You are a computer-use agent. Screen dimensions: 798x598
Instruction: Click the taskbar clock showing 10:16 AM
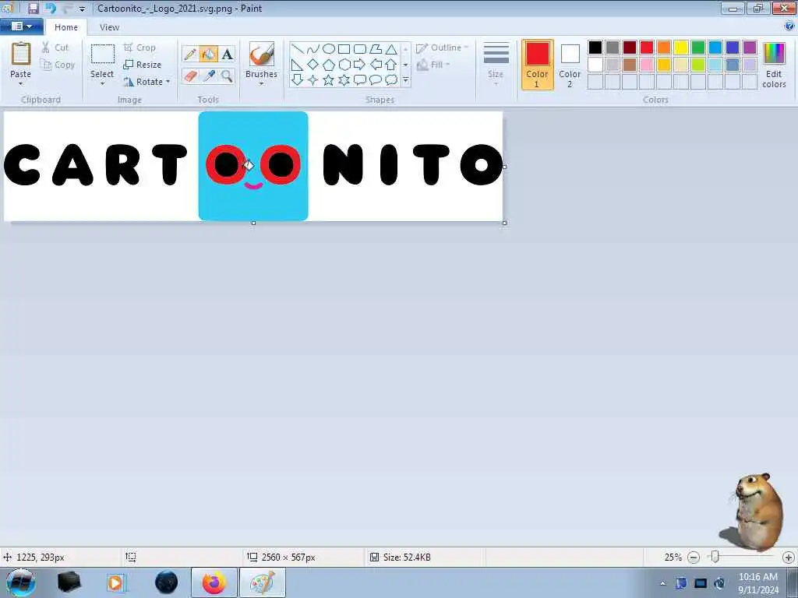coord(758,583)
